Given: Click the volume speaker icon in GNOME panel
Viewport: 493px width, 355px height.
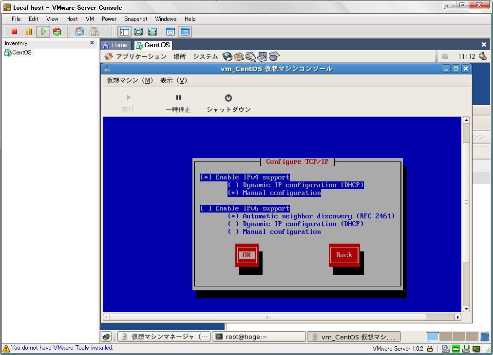Looking at the screenshot, I should click(x=483, y=56).
